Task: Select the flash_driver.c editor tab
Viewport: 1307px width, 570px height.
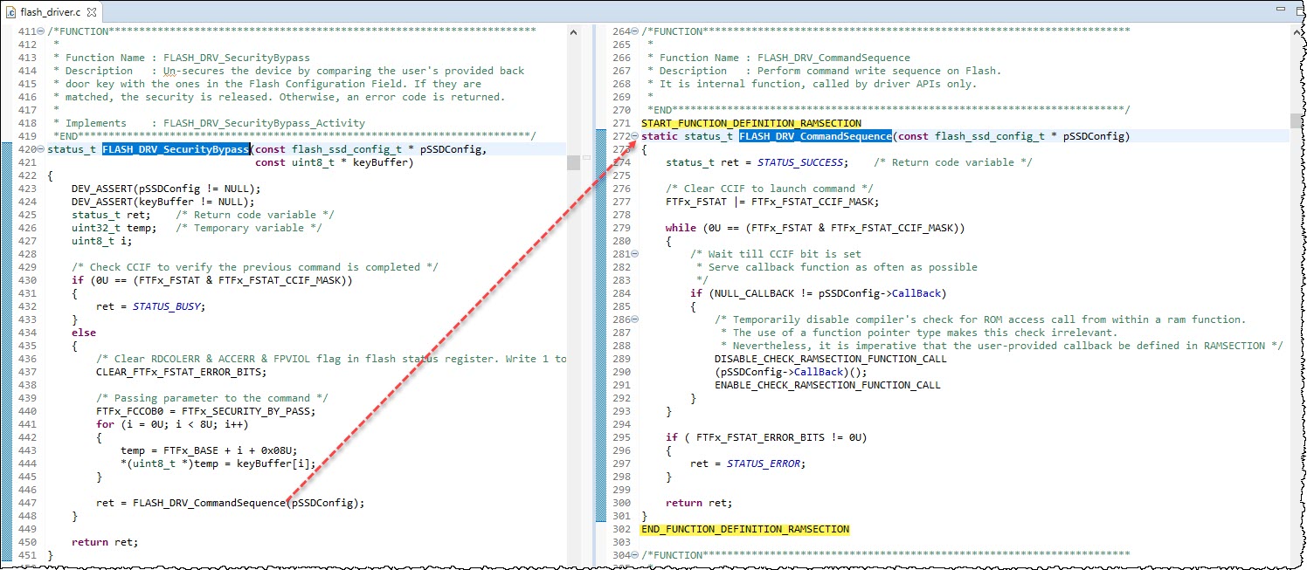Action: 52,12
